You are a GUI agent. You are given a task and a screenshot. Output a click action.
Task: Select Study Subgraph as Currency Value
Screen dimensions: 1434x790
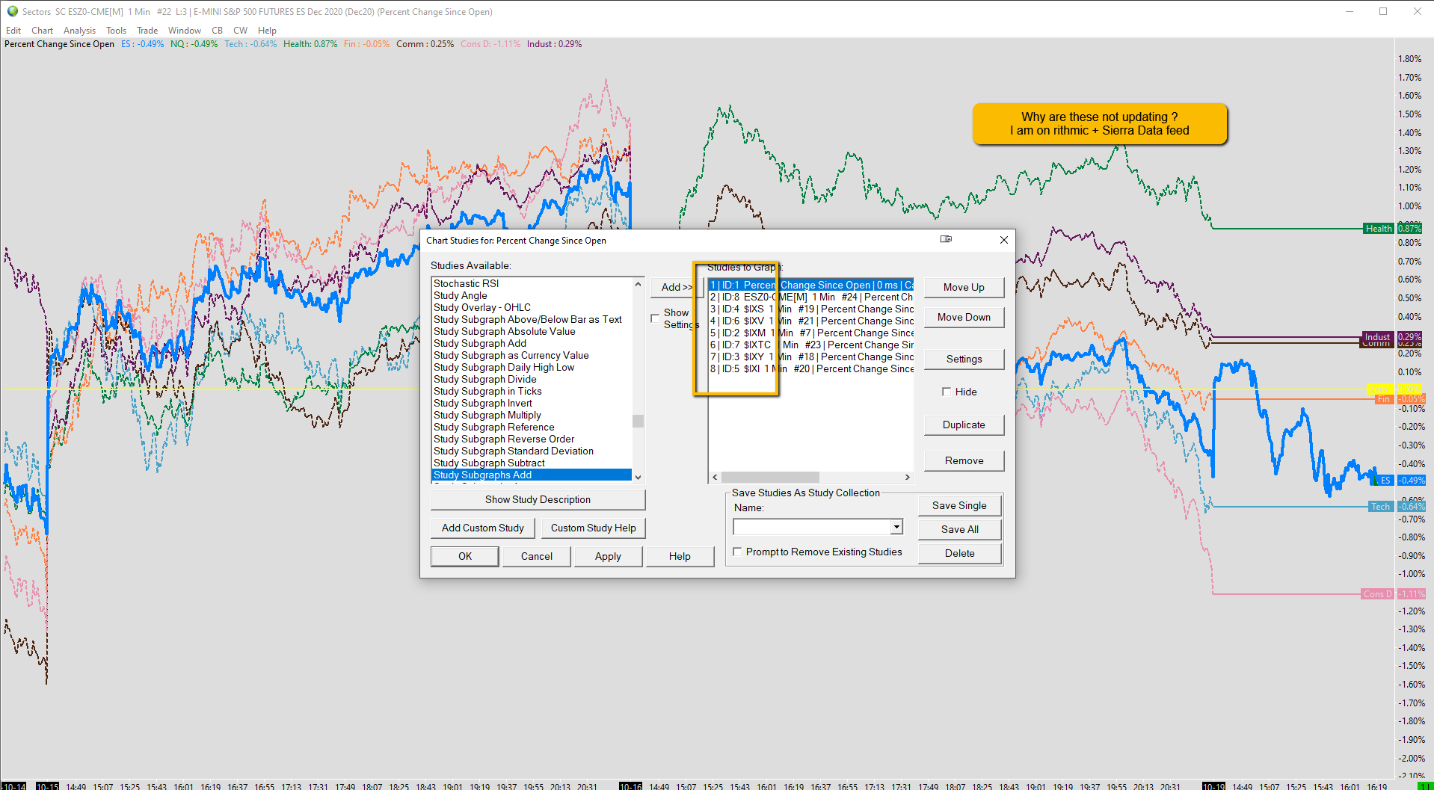click(532, 355)
